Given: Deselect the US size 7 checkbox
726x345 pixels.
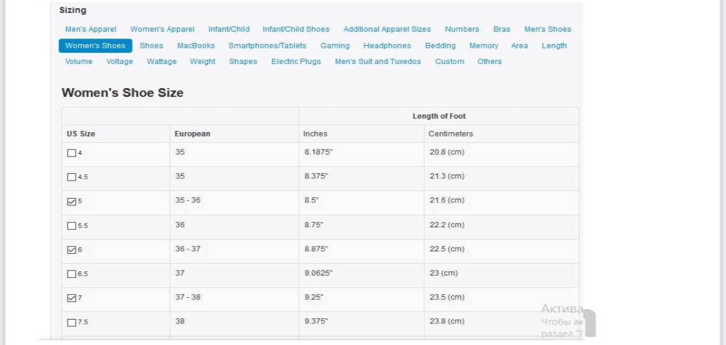Looking at the screenshot, I should pos(71,298).
